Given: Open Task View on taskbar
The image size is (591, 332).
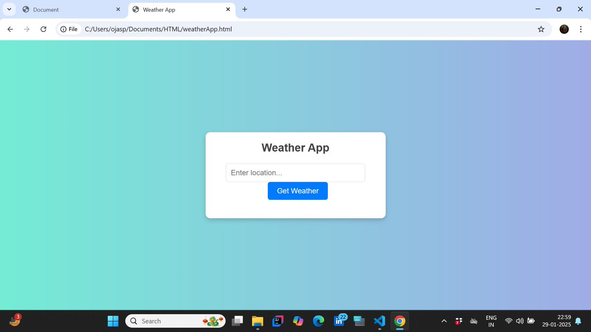Looking at the screenshot, I should coord(238,321).
